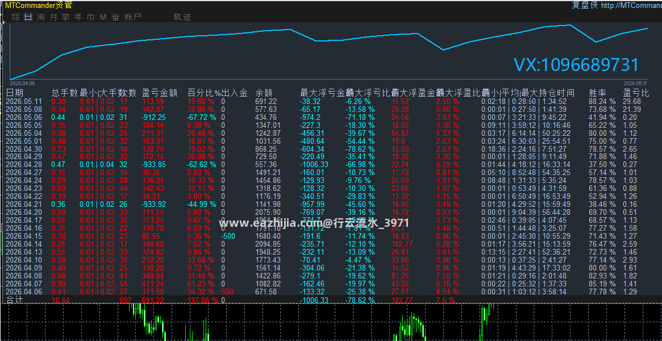The image size is (662, 341).
Task: Open the 周 weekly tab
Action: tap(41, 17)
